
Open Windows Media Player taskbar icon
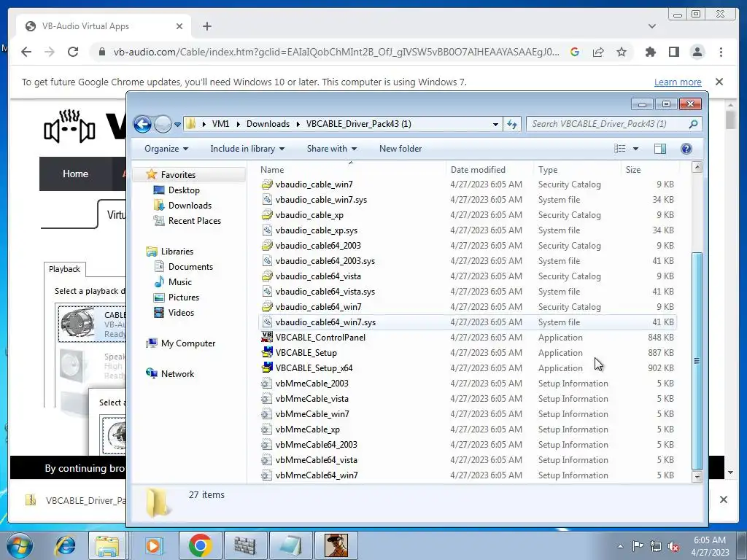click(153, 545)
